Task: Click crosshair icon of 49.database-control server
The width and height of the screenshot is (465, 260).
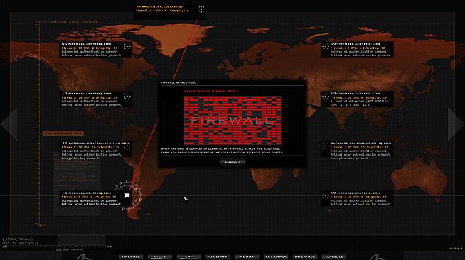Action: [x=127, y=146]
